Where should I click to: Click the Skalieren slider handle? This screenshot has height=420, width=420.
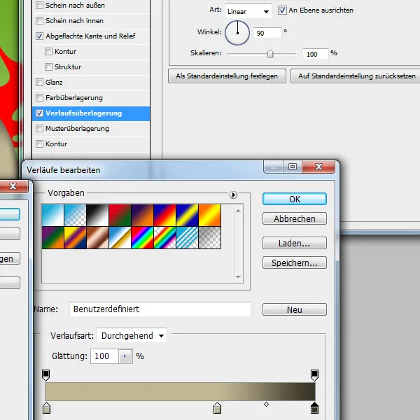(270, 54)
